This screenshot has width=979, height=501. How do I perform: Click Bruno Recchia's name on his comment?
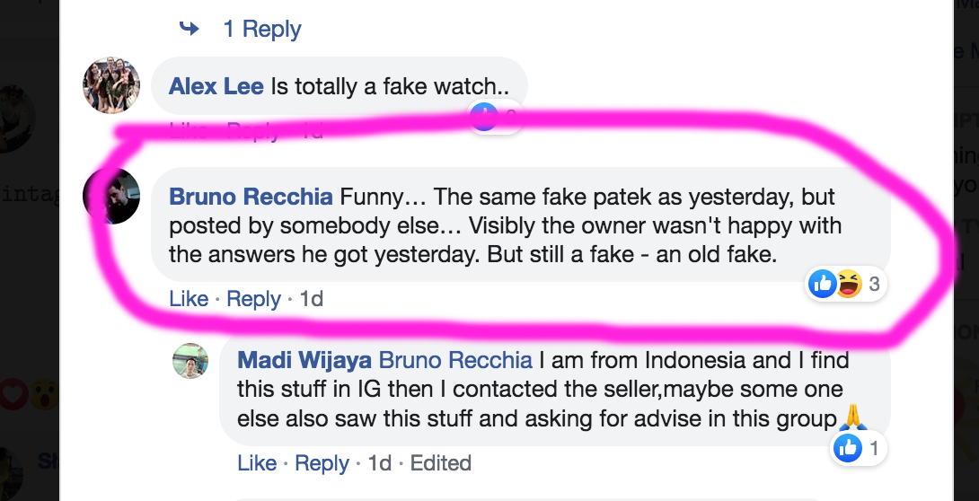pyautogui.click(x=251, y=197)
